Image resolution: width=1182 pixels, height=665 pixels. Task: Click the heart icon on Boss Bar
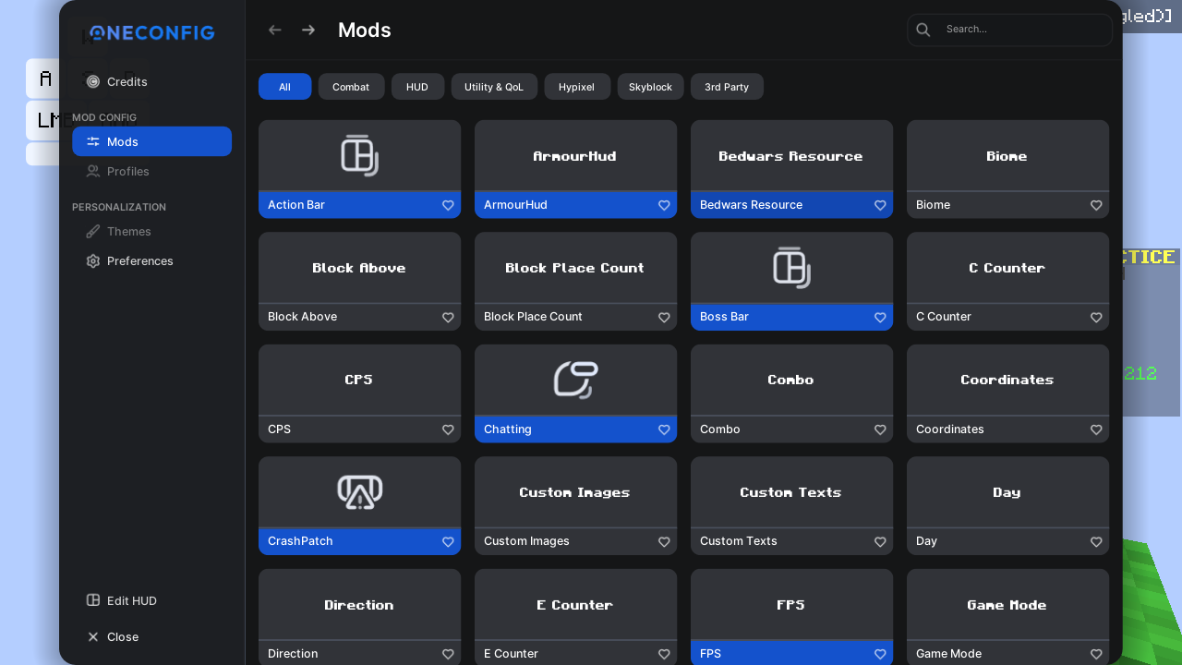click(x=880, y=318)
